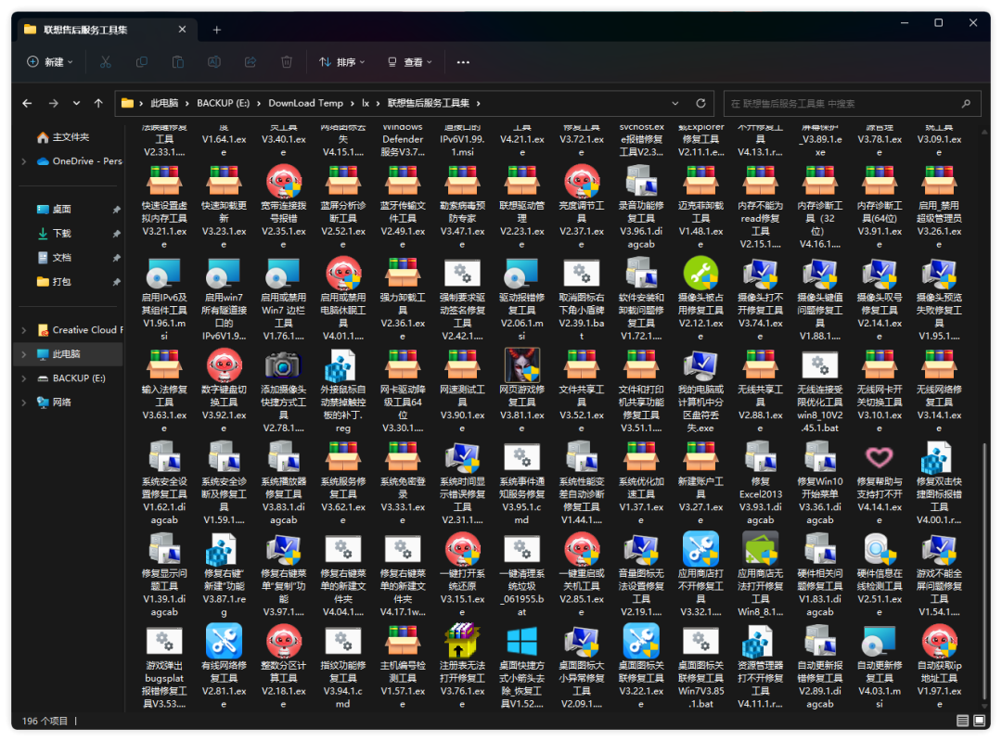Image resolution: width=1002 pixels, height=741 pixels.
Task: Click BACKUP (E:) in the address breadcrumb
Action: (x=223, y=104)
